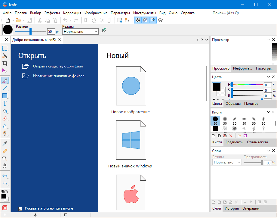Click the new Apple icon document thumbnail
Image resolution: width=277 pixels, height=218 pixels.
click(131, 192)
